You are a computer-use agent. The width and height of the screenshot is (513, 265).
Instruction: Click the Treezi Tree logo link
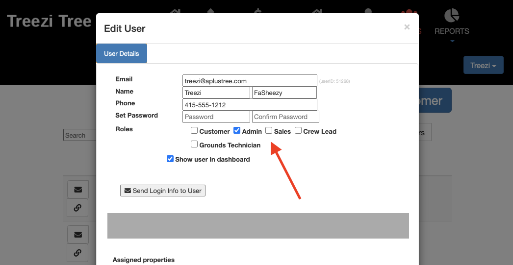coord(49,22)
